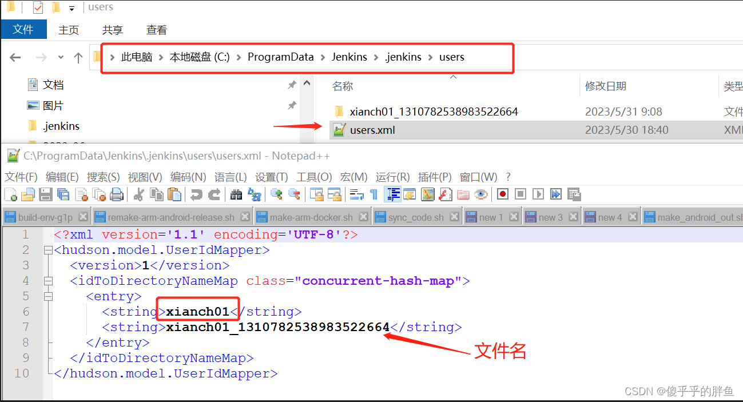Save the current file
The height and width of the screenshot is (402, 743).
click(x=46, y=194)
